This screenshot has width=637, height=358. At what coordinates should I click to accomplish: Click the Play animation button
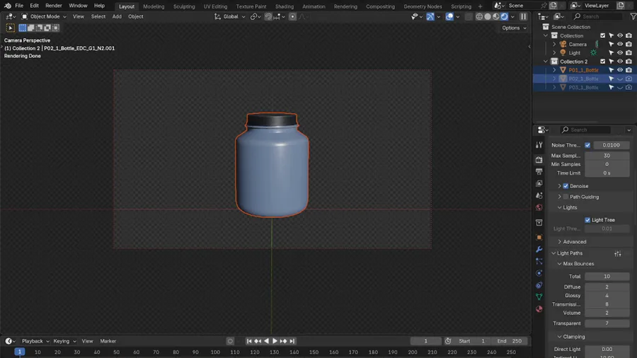[x=275, y=341]
